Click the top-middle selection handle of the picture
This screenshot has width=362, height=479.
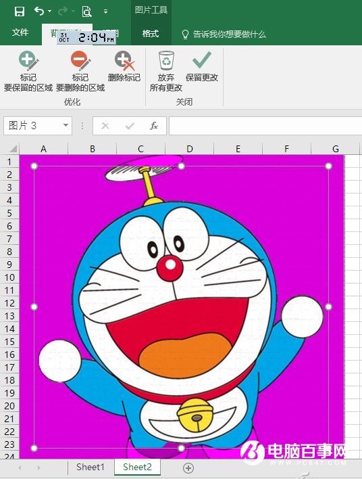tap(181, 166)
